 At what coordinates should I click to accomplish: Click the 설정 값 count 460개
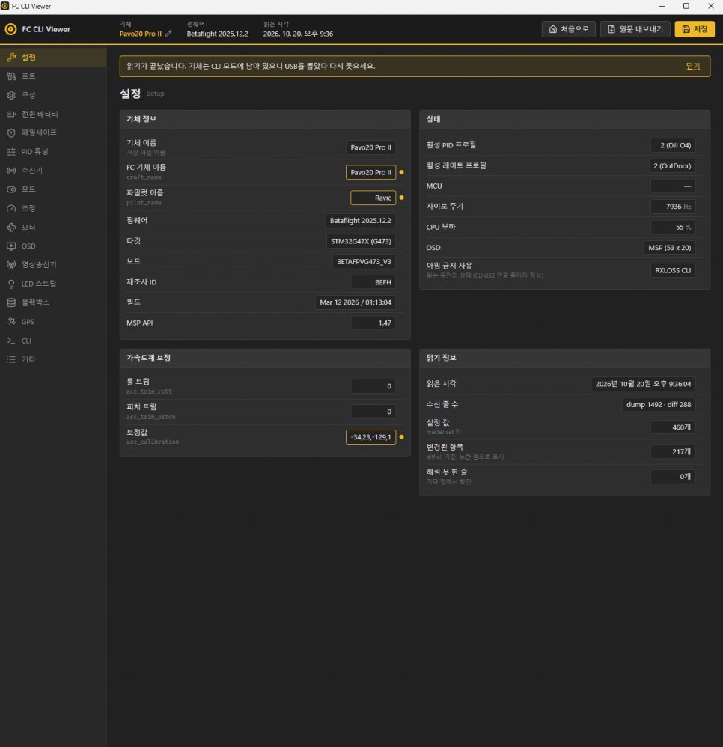click(673, 427)
